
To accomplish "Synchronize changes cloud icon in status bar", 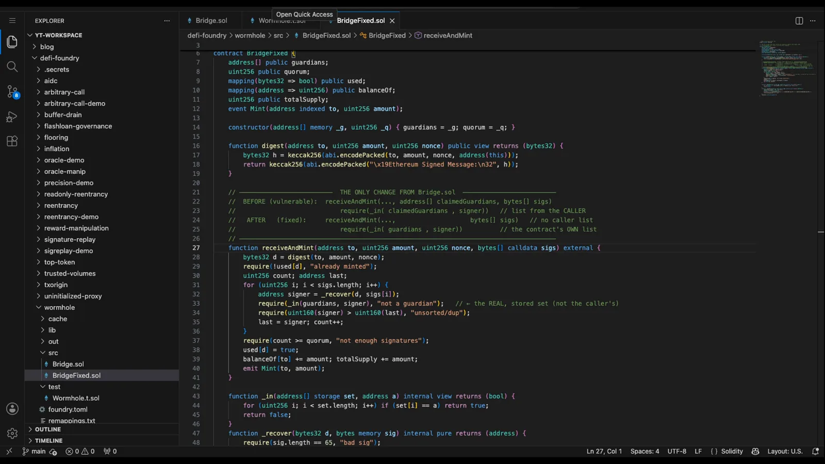I will coord(53,452).
